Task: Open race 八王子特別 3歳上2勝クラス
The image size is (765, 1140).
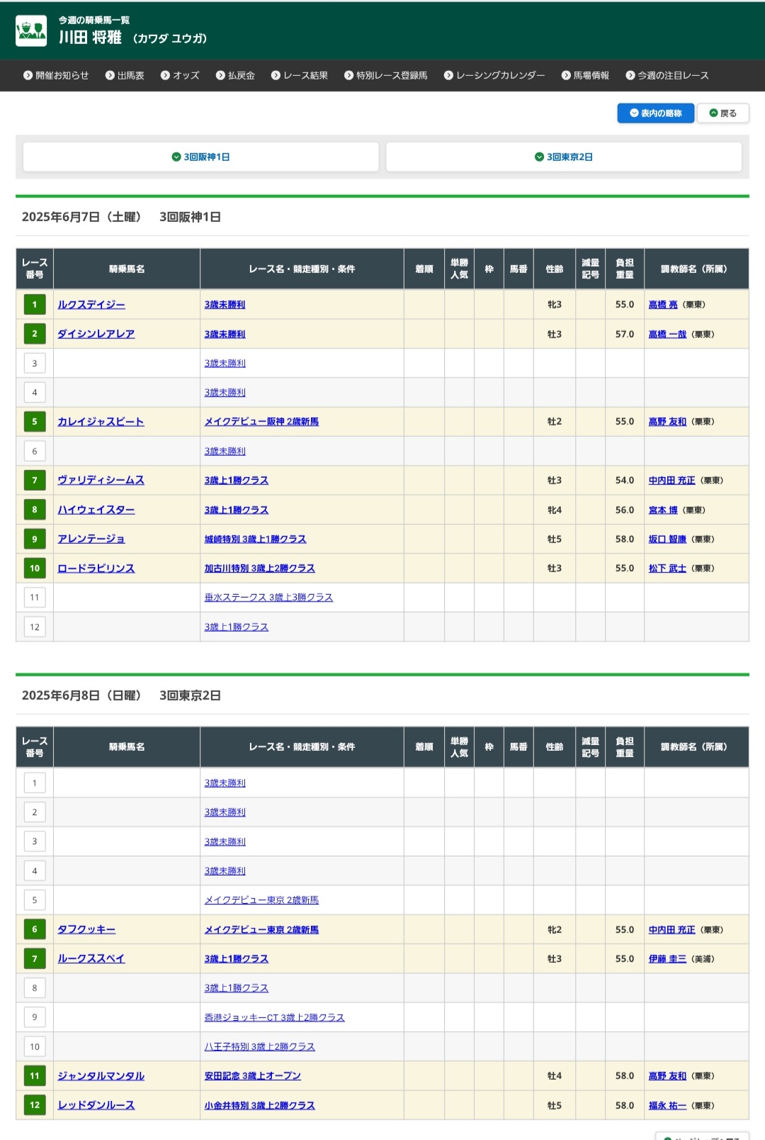Action: tap(259, 1046)
